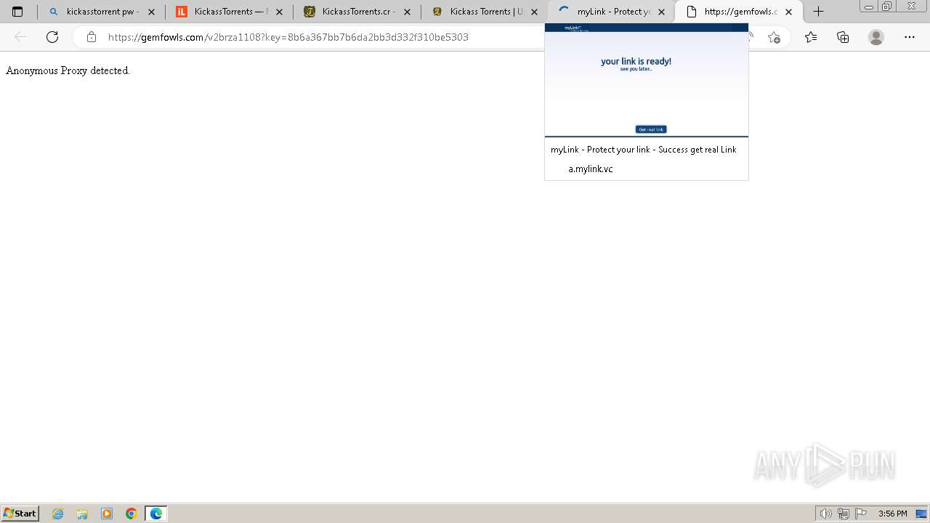Open the tab actions menu icon
Viewport: 930px width, 523px height.
[17, 12]
